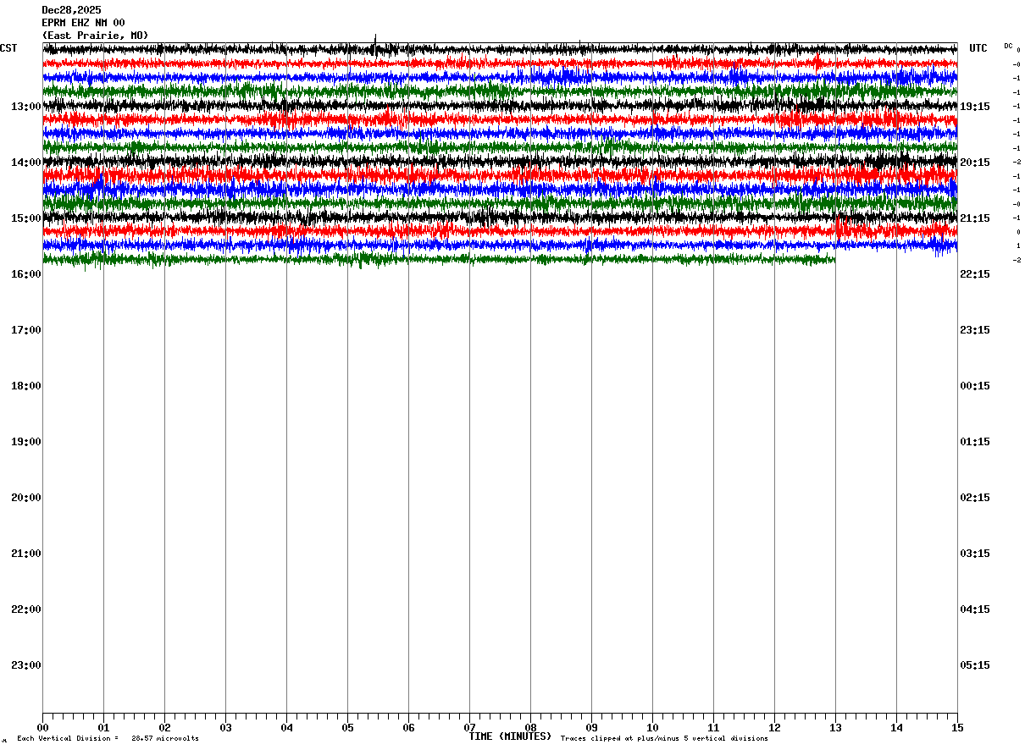Select the 17:00 CST time label
The width and height of the screenshot is (1025, 750).
pos(26,330)
